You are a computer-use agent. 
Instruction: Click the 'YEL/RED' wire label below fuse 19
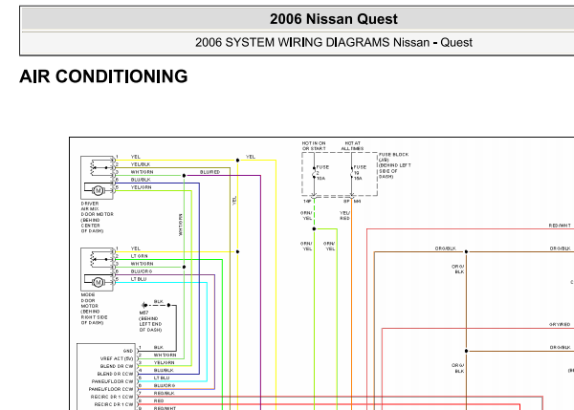point(344,215)
